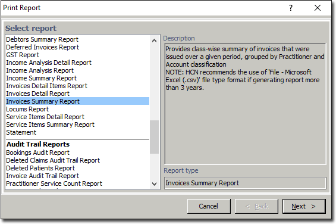The width and height of the screenshot is (336, 224).
Task: Select Service Items Summary Report
Action: (x=50, y=125)
